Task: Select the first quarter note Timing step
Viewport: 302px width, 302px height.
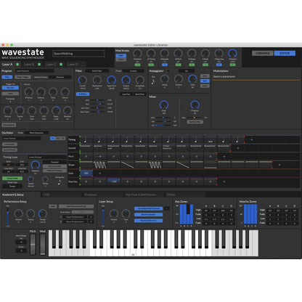Action: (86, 139)
